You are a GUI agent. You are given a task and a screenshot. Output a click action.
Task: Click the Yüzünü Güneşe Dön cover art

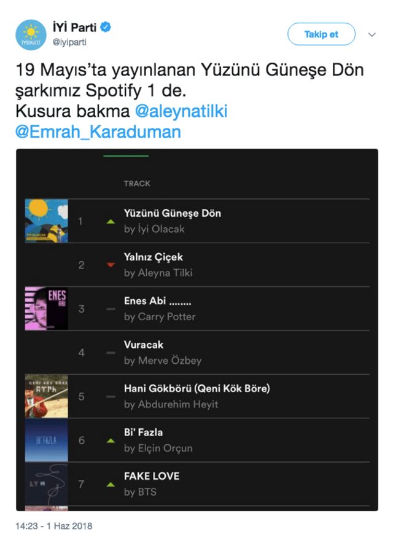click(x=46, y=218)
